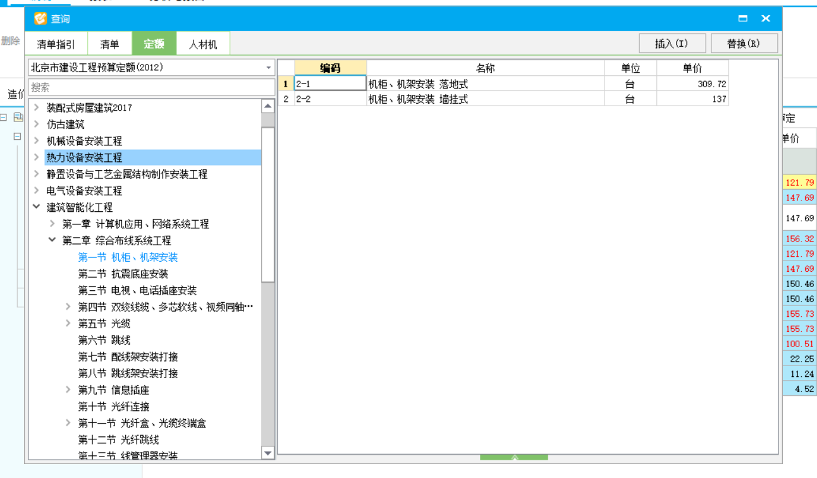Expand the 热力设备安装工程 node
The width and height of the screenshot is (817, 478).
point(36,157)
